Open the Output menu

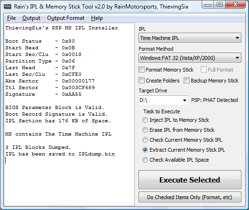click(31, 18)
